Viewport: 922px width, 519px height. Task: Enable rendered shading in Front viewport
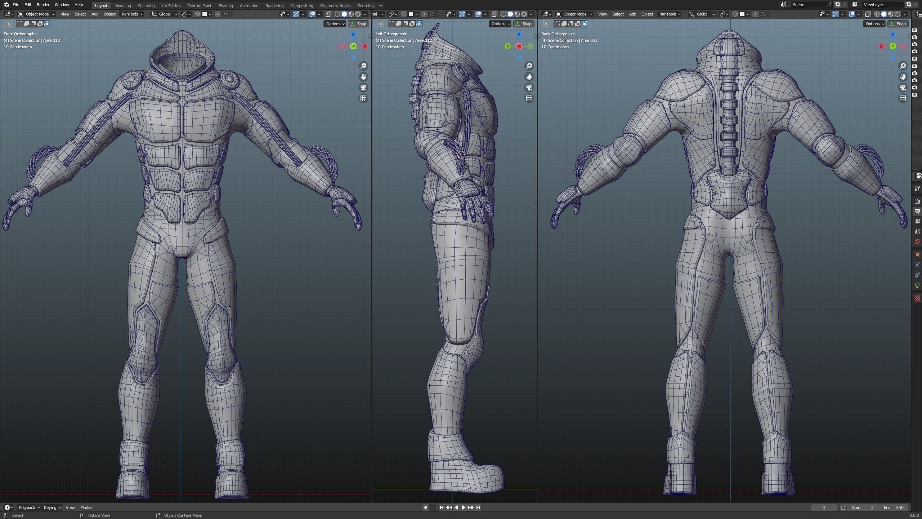[358, 14]
